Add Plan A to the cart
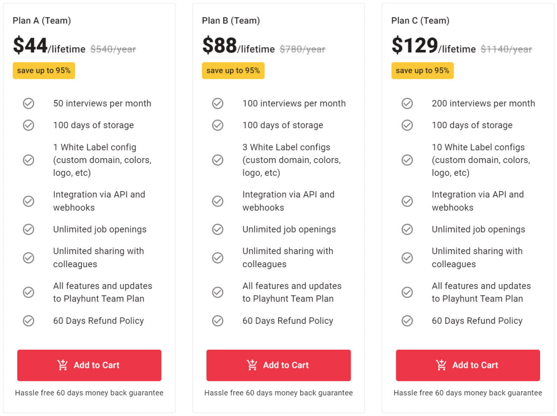Screen dimensions: 557x416 click(x=89, y=365)
